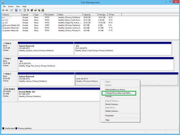Click the black X Delete toolbar icon
This screenshot has width=180, height=135.
point(28,10)
